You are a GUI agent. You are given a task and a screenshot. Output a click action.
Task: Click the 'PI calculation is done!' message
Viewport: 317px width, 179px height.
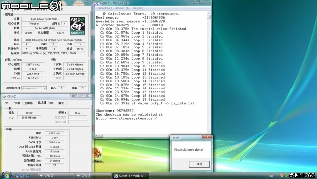188,150
